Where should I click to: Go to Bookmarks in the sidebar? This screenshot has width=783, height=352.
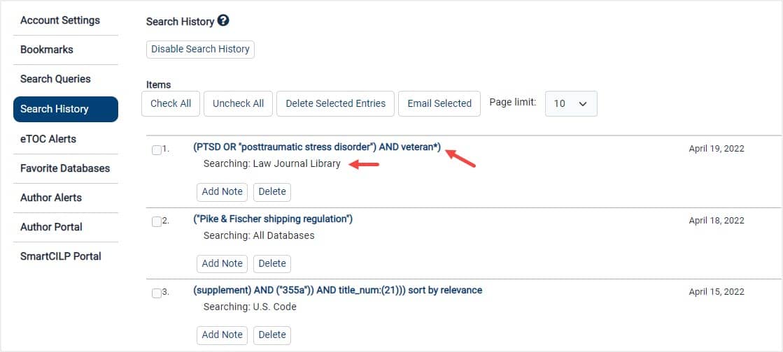click(x=47, y=50)
